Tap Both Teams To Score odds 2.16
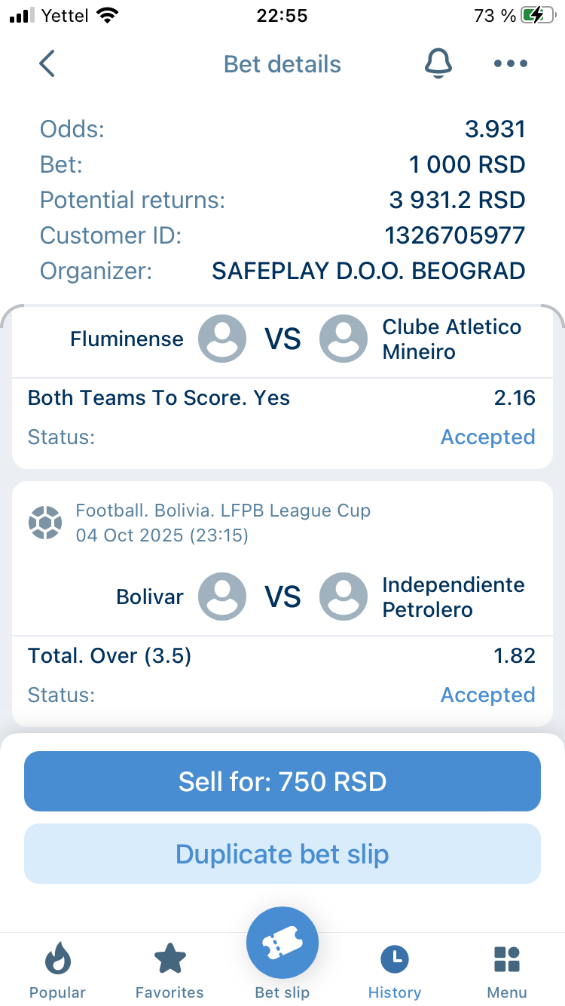 [515, 397]
